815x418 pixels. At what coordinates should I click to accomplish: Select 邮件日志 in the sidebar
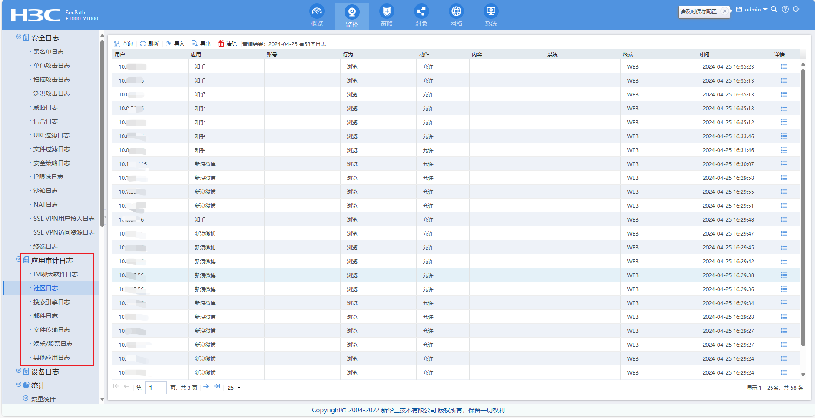(x=46, y=316)
